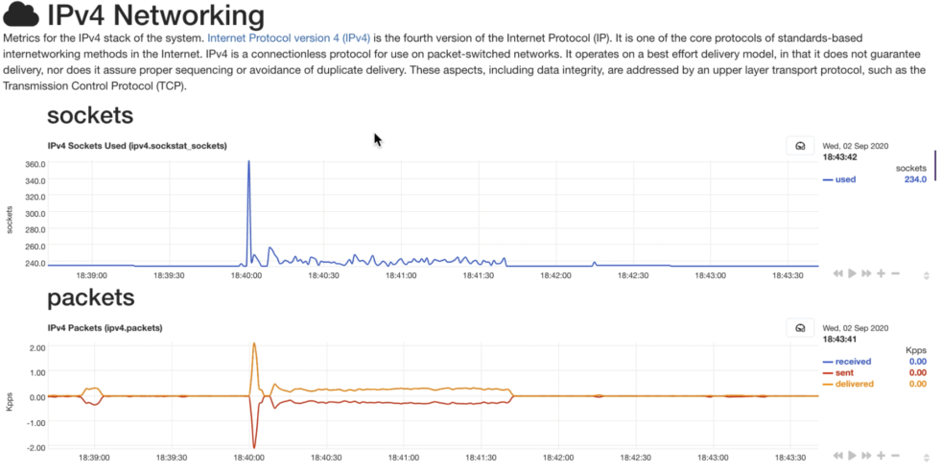This screenshot has width=940, height=473.
Task: Fast forward the packets chart
Action: coord(866,455)
